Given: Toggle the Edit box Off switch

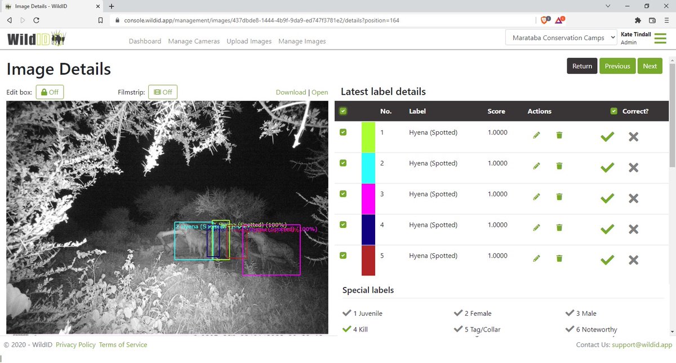Looking at the screenshot, I should 50,92.
